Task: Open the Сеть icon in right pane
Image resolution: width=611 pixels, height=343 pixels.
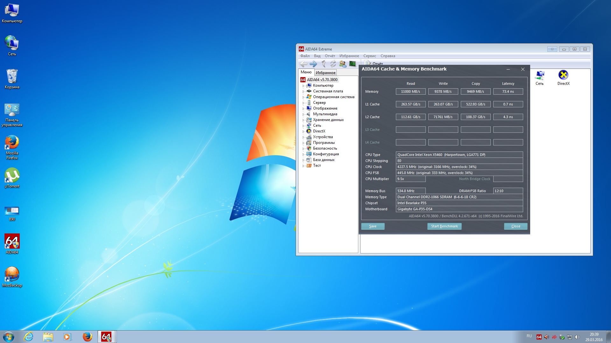Action: pyautogui.click(x=539, y=77)
